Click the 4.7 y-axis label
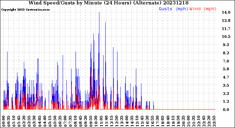 point(226,77)
